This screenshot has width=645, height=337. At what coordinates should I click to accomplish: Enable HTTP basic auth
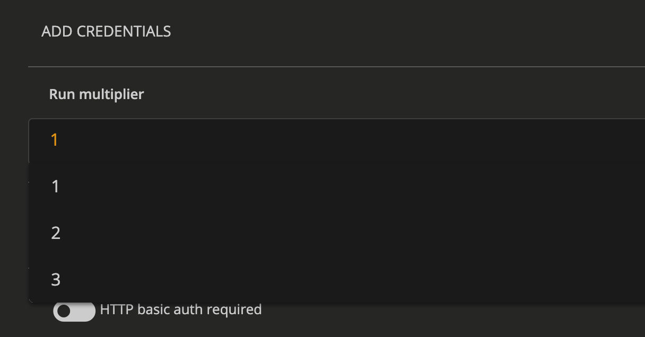pos(74,311)
